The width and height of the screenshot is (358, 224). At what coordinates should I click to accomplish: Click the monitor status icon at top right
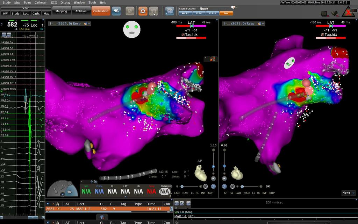(x=325, y=14)
